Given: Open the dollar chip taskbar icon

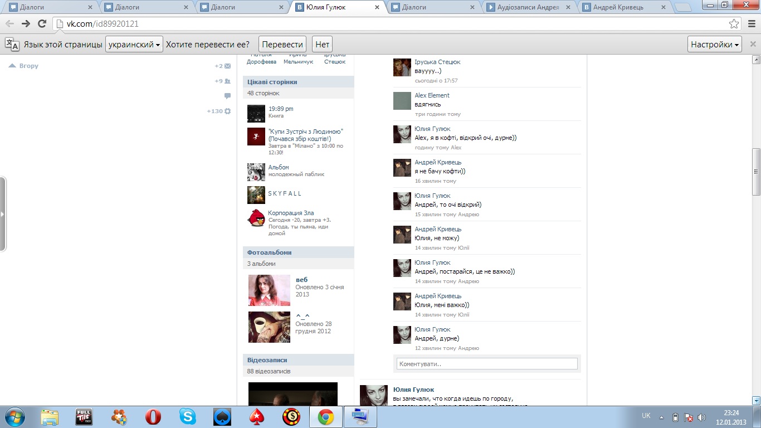Looking at the screenshot, I should pyautogui.click(x=291, y=417).
